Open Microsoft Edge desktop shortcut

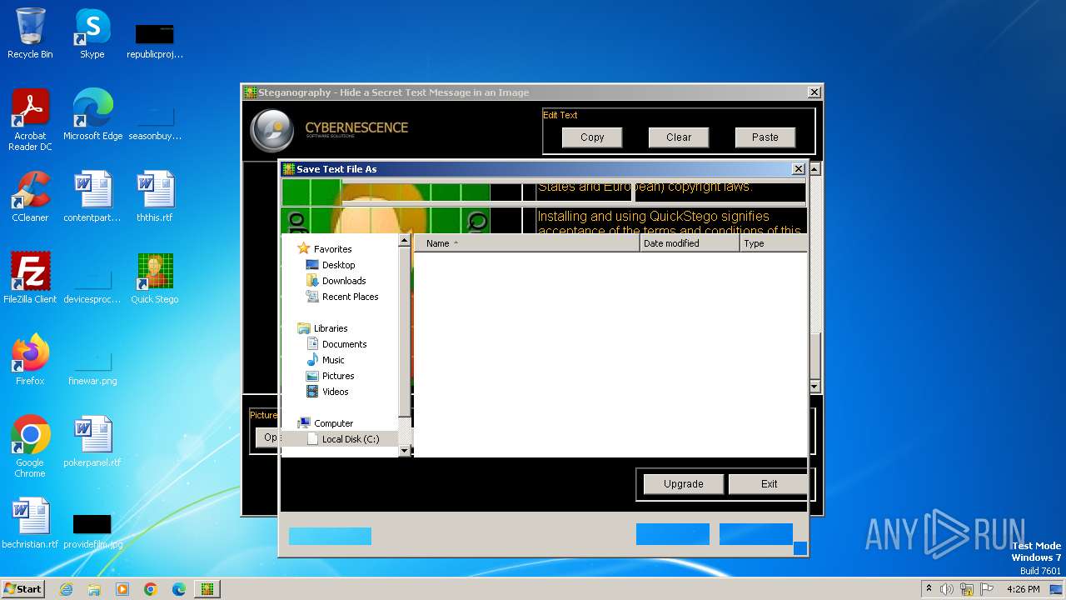tap(92, 116)
